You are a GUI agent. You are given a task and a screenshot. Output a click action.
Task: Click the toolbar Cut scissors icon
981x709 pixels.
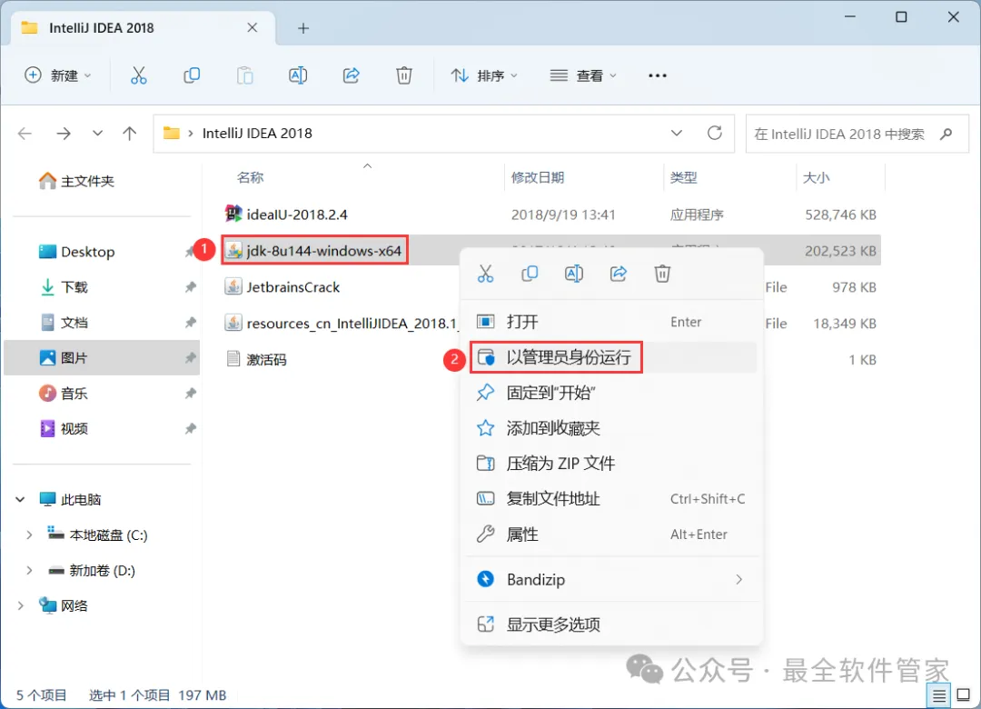pos(138,75)
